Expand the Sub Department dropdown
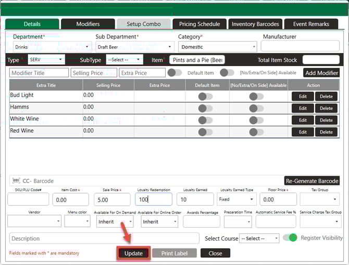 (x=134, y=47)
